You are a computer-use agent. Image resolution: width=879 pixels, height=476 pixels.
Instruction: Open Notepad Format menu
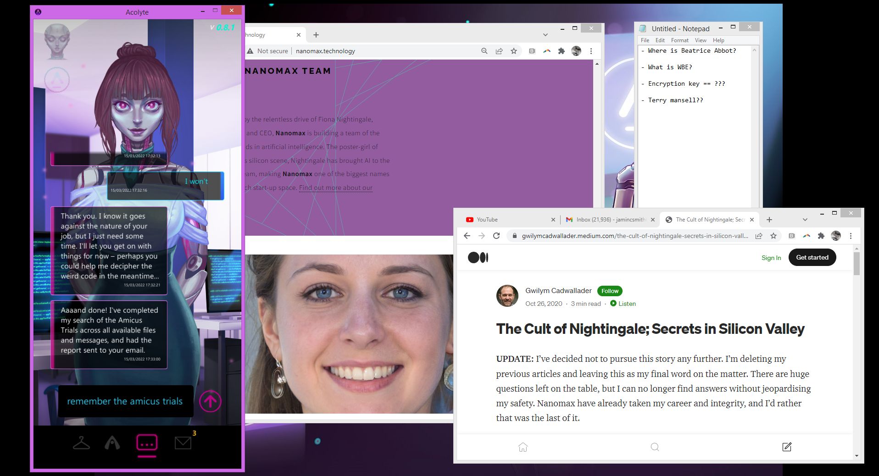tap(680, 40)
